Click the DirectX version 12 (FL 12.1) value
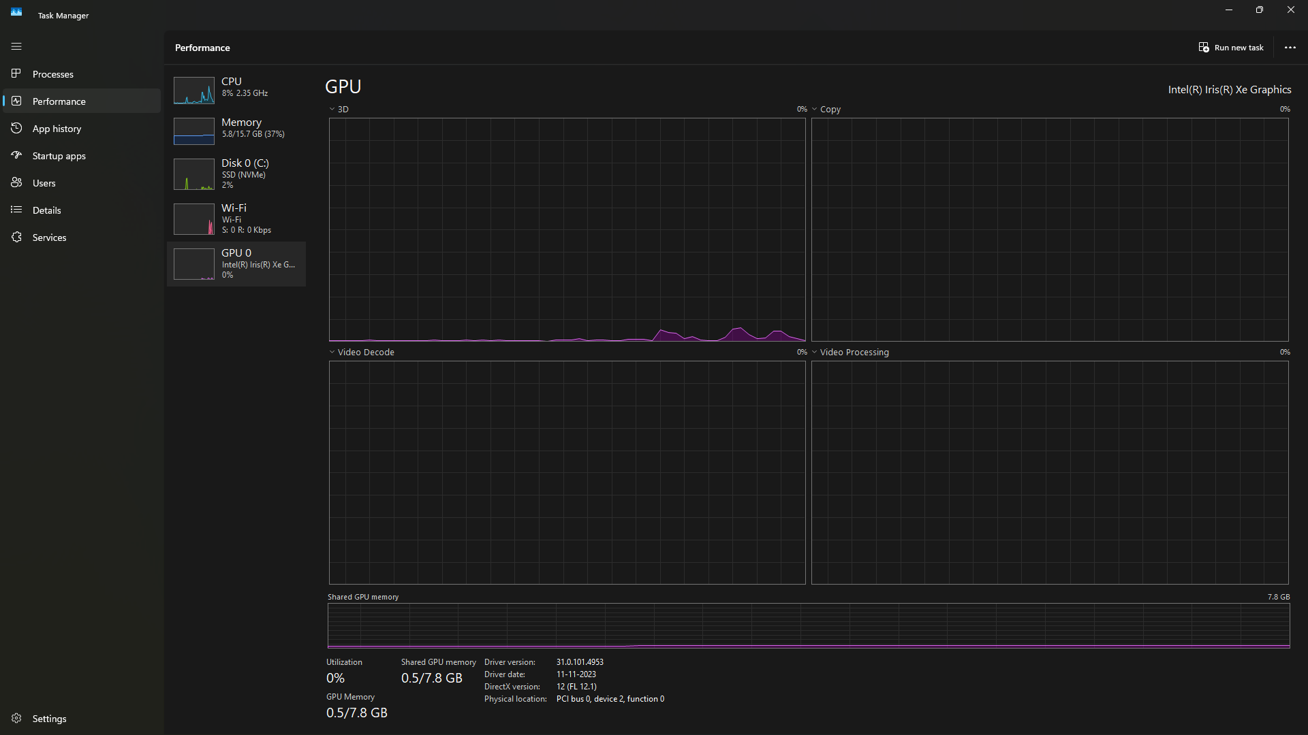This screenshot has width=1308, height=735. 576,687
